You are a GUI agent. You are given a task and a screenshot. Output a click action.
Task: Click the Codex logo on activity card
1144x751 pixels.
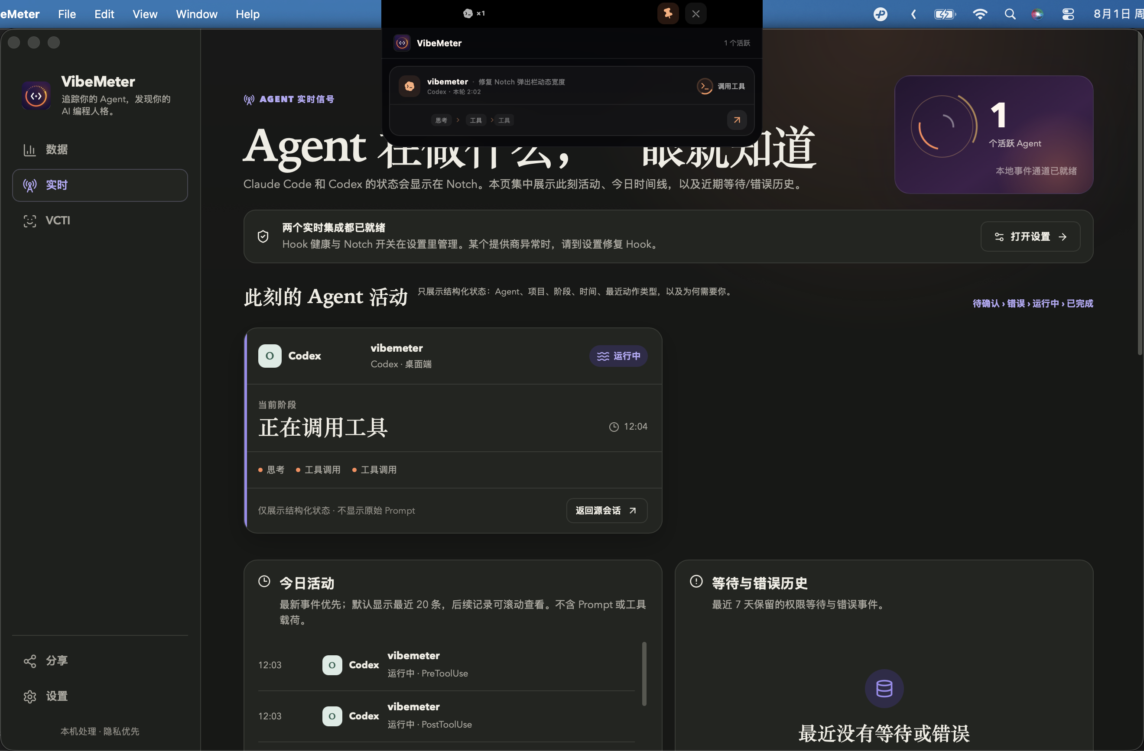click(270, 356)
